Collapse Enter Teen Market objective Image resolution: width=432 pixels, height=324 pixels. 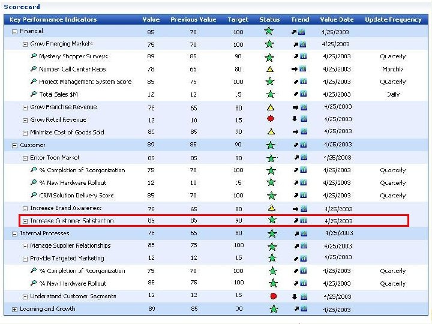coord(25,158)
